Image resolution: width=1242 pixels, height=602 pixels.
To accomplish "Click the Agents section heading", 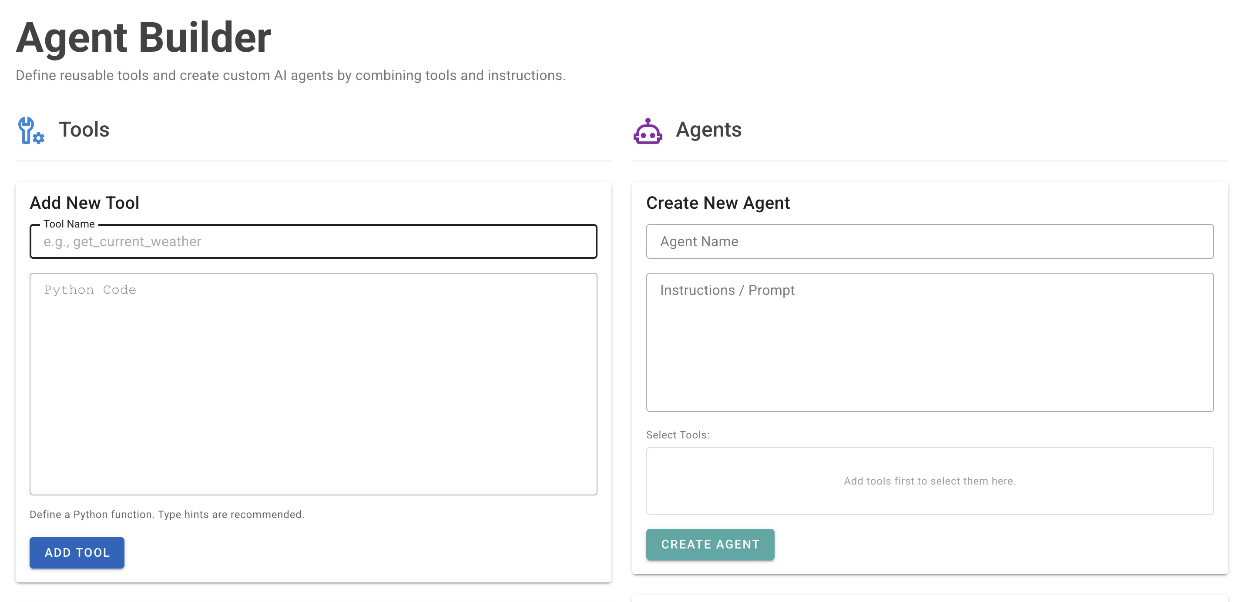I will pyautogui.click(x=708, y=130).
